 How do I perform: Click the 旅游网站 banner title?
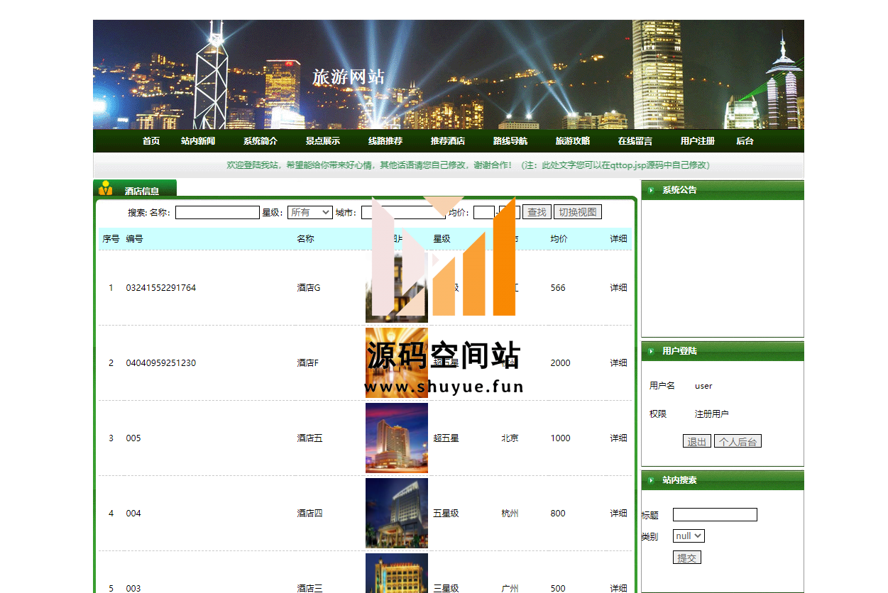coord(349,77)
